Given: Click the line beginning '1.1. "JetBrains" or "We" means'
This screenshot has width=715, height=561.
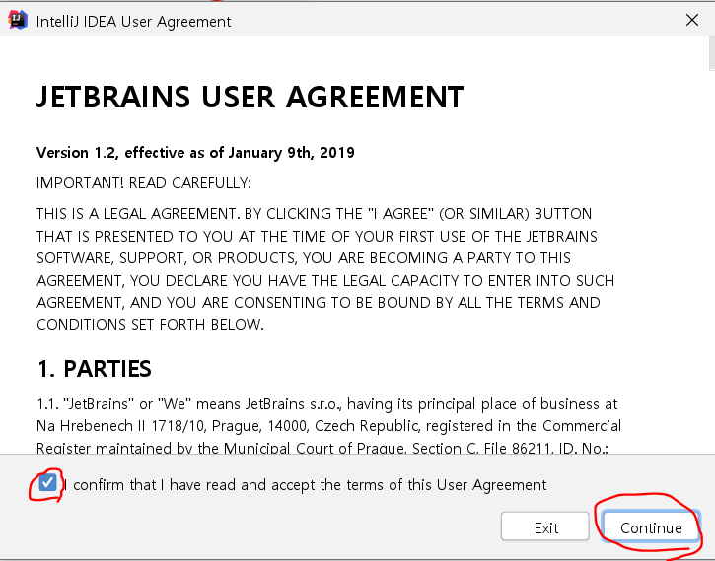Looking at the screenshot, I should click(x=327, y=404).
